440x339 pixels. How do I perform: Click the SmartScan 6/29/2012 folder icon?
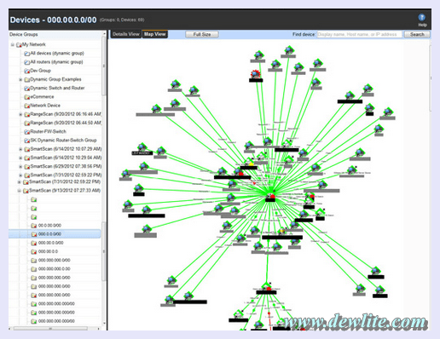[x=27, y=167]
